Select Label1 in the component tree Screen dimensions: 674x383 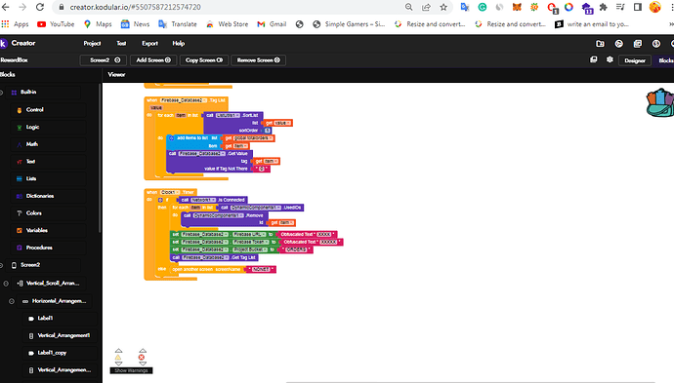point(45,319)
